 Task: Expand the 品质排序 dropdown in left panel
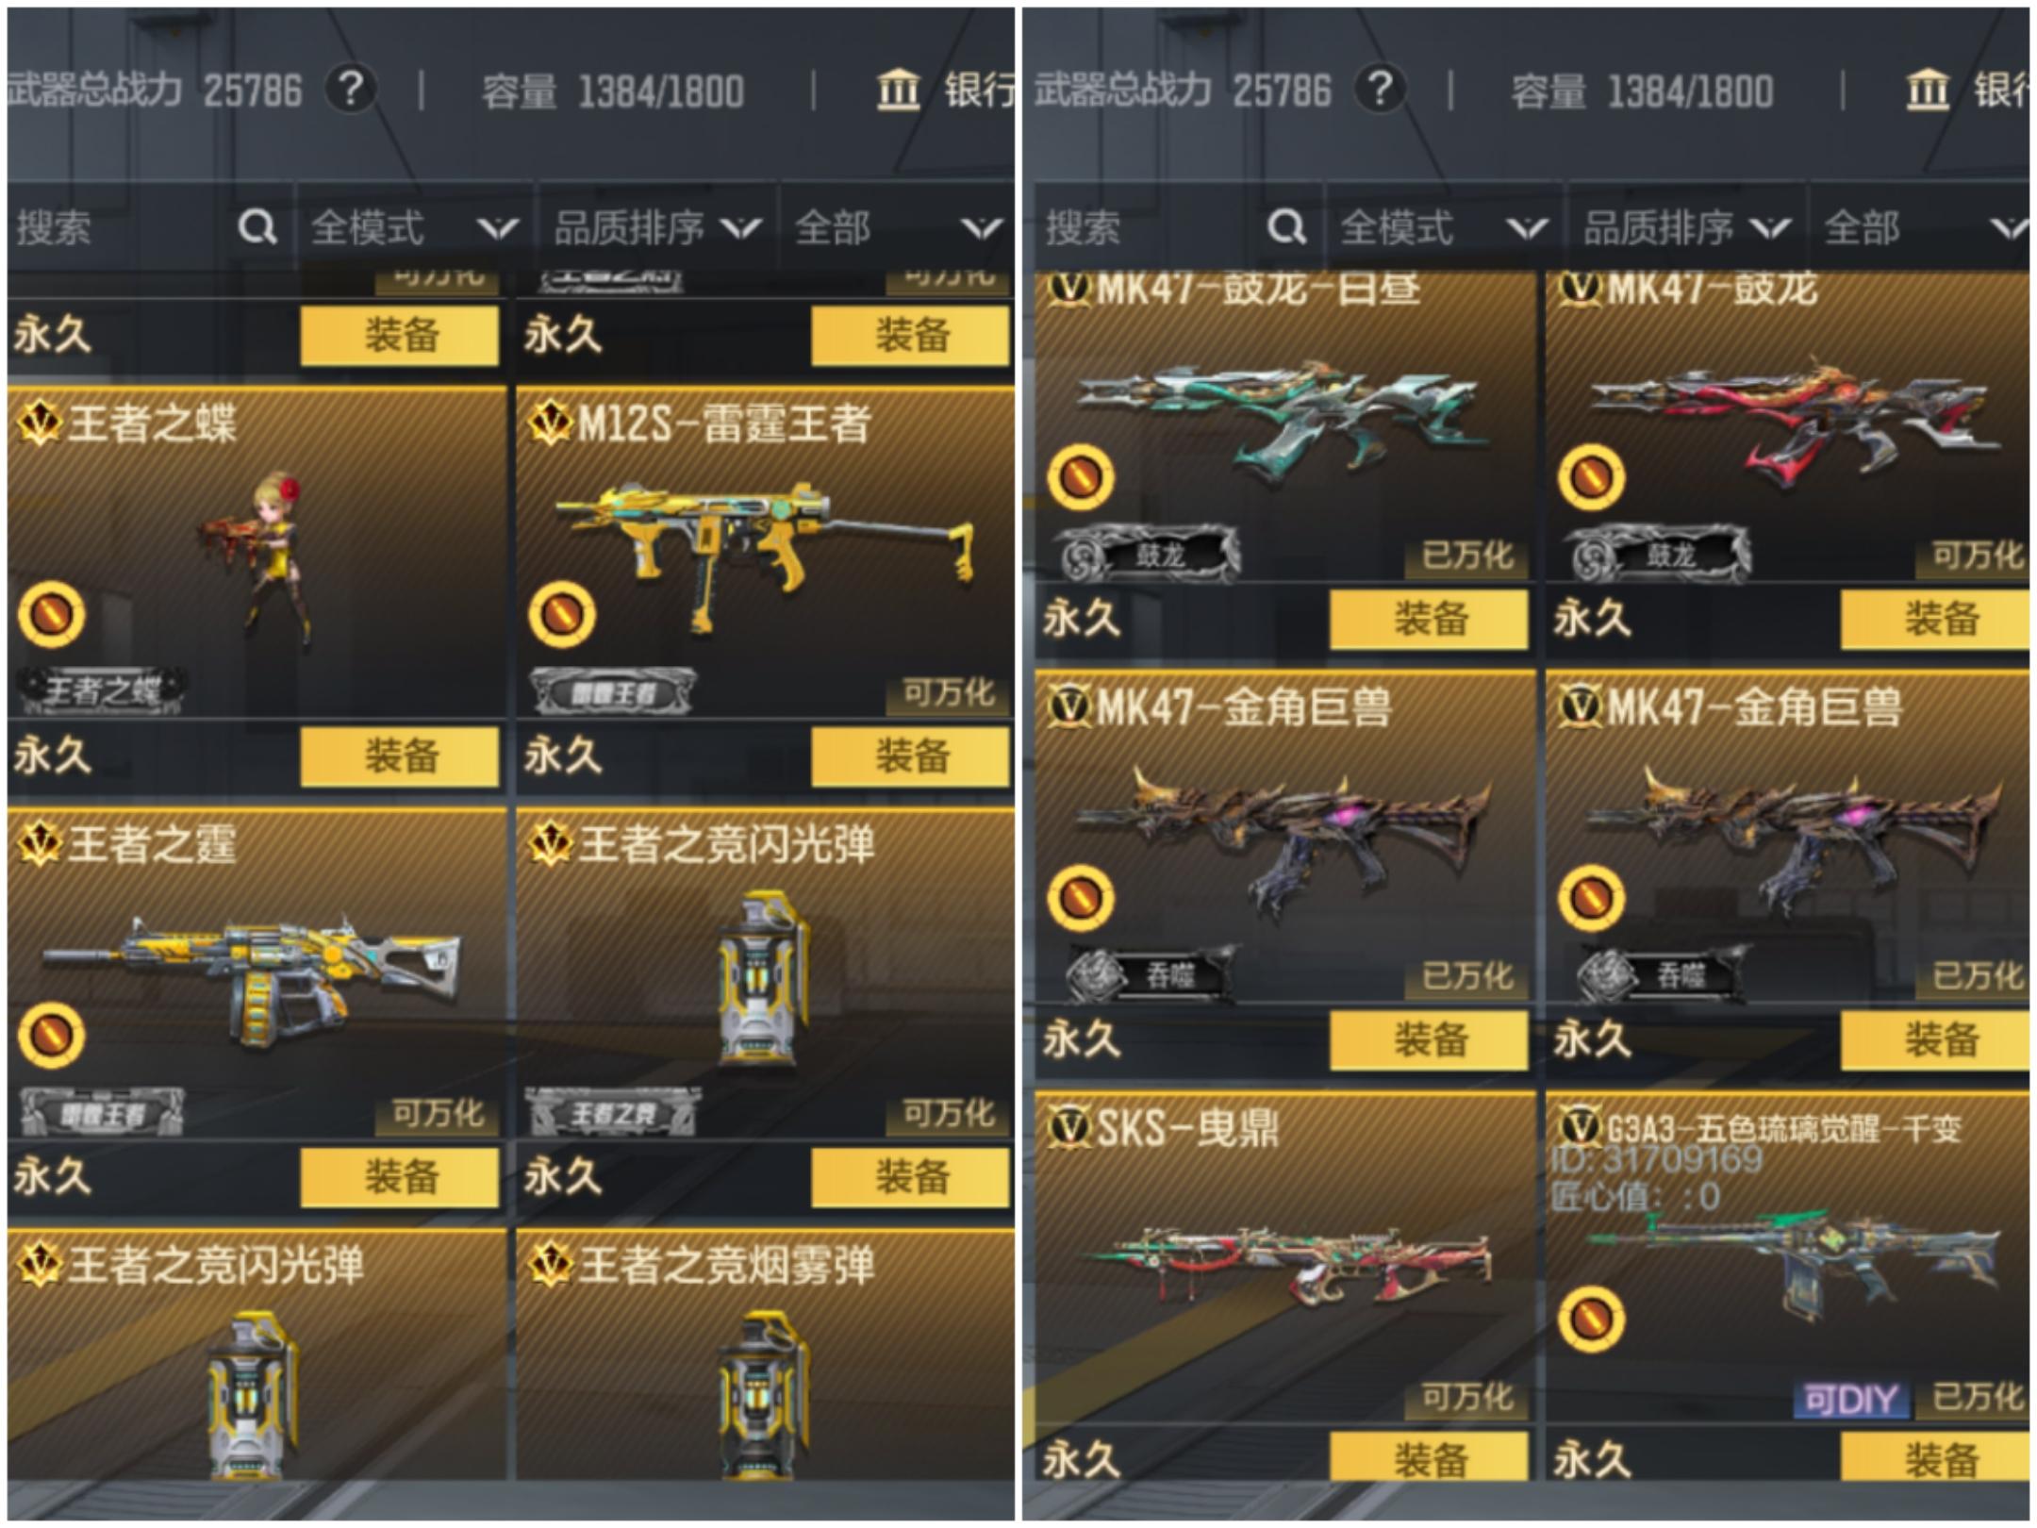pos(657,228)
